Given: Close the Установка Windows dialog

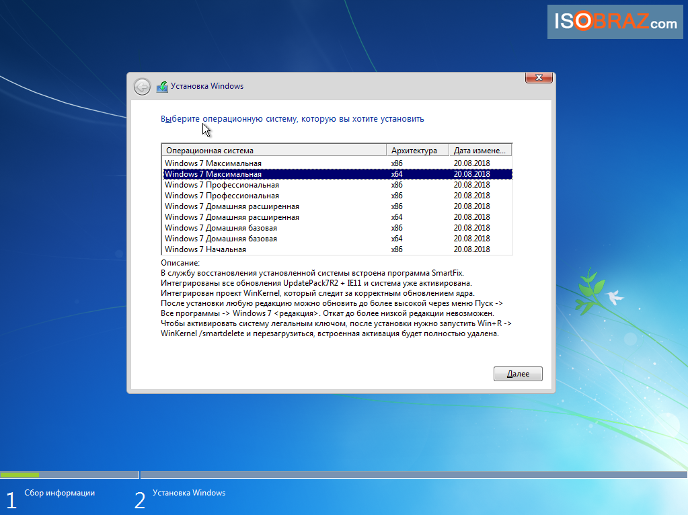Looking at the screenshot, I should coord(539,77).
